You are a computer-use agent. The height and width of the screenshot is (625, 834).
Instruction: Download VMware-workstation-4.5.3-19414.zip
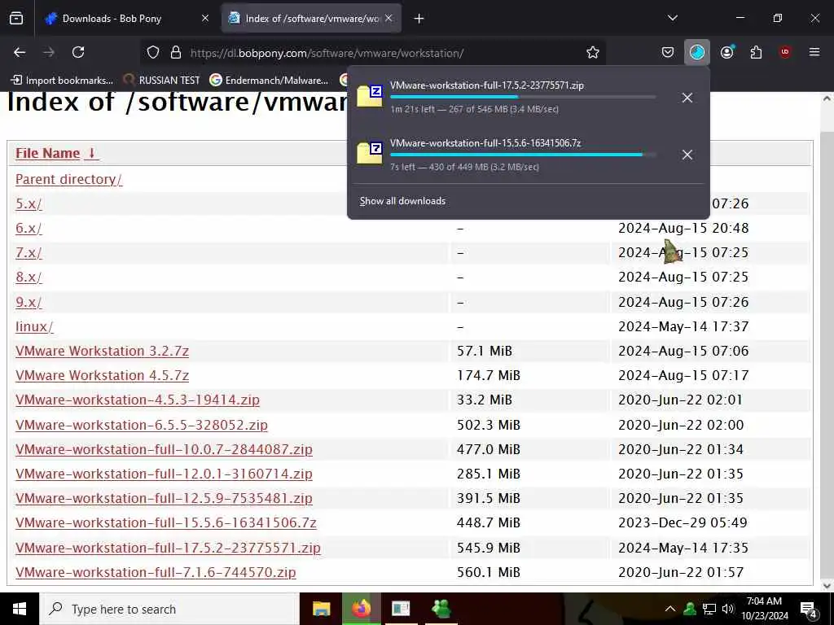(138, 400)
